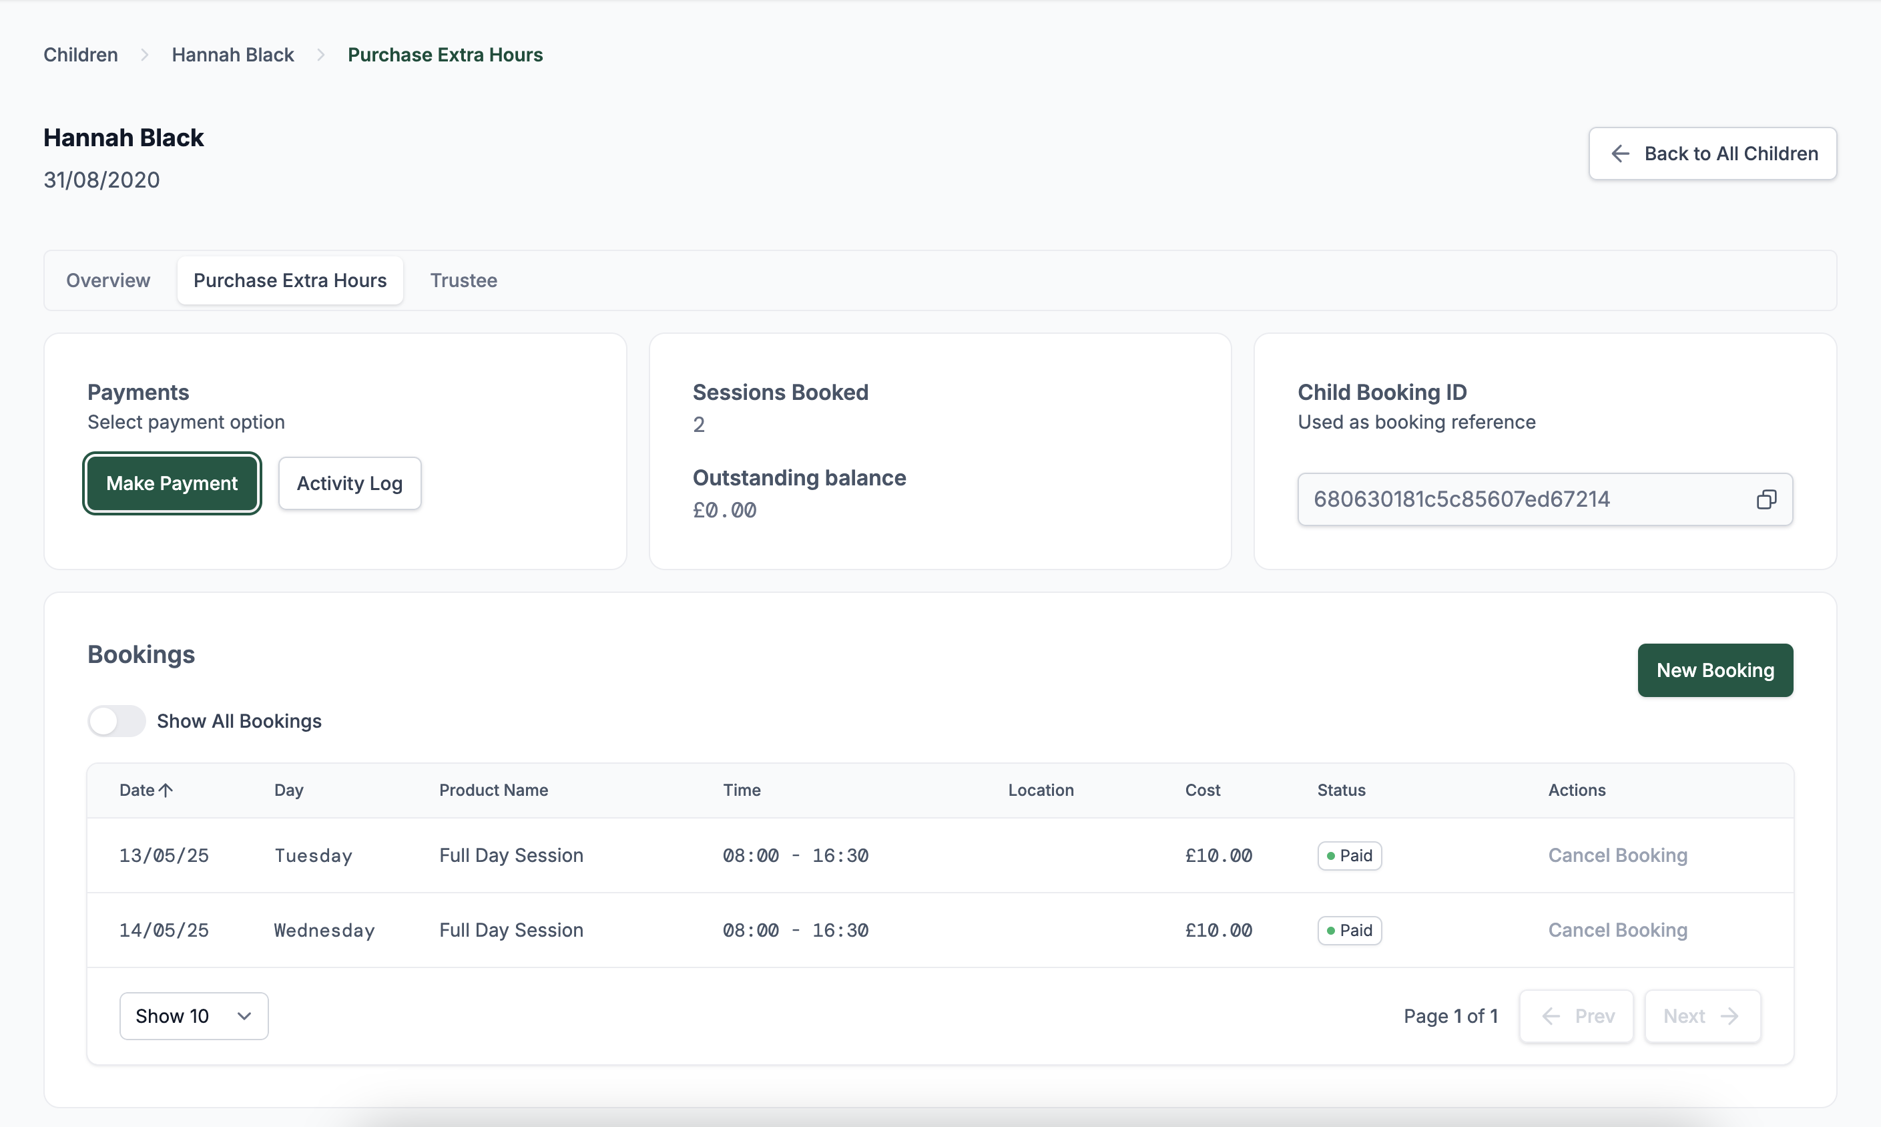Toggle Show All Bookings switch
The image size is (1881, 1127).
click(116, 720)
